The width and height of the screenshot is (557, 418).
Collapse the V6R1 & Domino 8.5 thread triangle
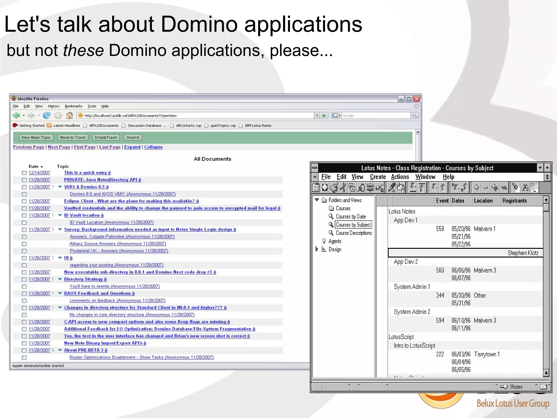pyautogui.click(x=60, y=187)
